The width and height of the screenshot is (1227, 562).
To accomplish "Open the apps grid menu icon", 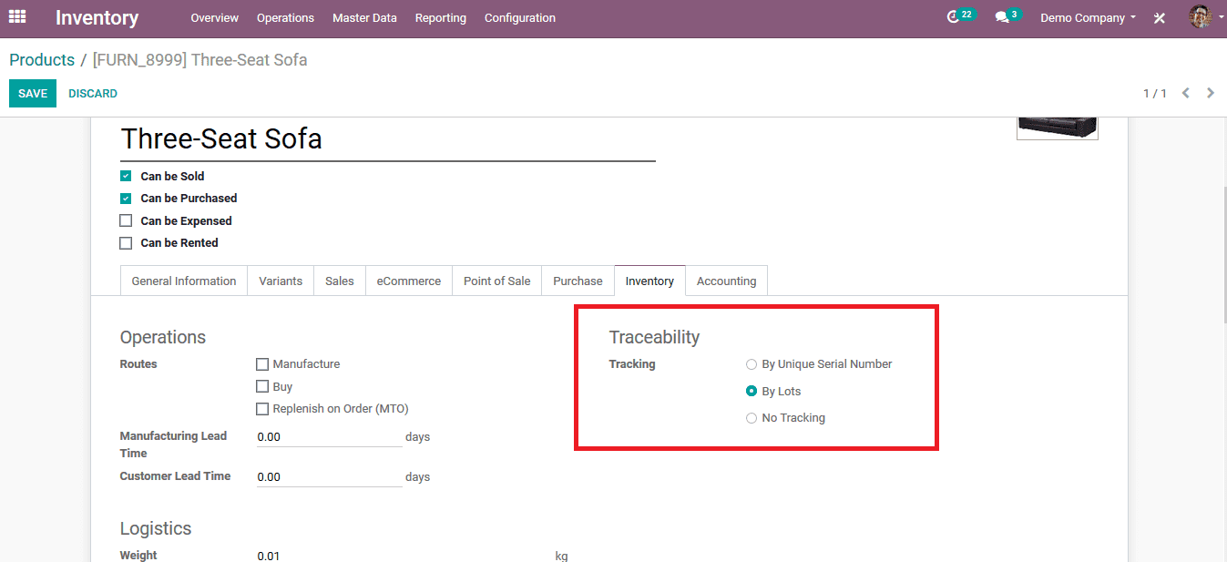I will [17, 16].
